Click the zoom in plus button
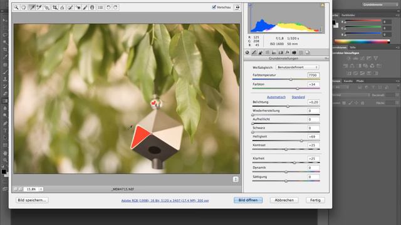This screenshot has width=401, height=225. [20, 189]
